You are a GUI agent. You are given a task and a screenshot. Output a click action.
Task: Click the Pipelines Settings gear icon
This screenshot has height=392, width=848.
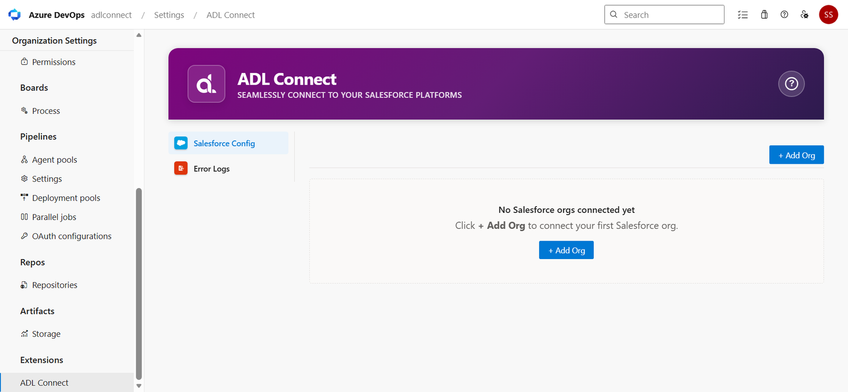24,179
